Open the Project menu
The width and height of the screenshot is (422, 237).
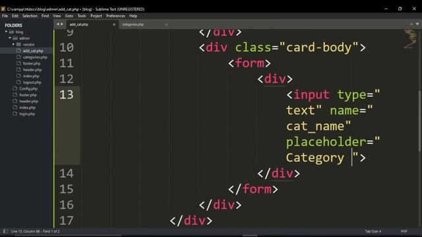point(96,16)
